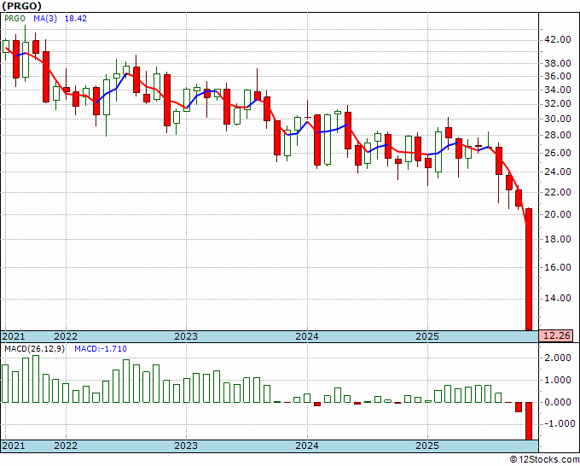Click the MA(3) indicator label
Screen dimensions: 580x466
point(45,19)
